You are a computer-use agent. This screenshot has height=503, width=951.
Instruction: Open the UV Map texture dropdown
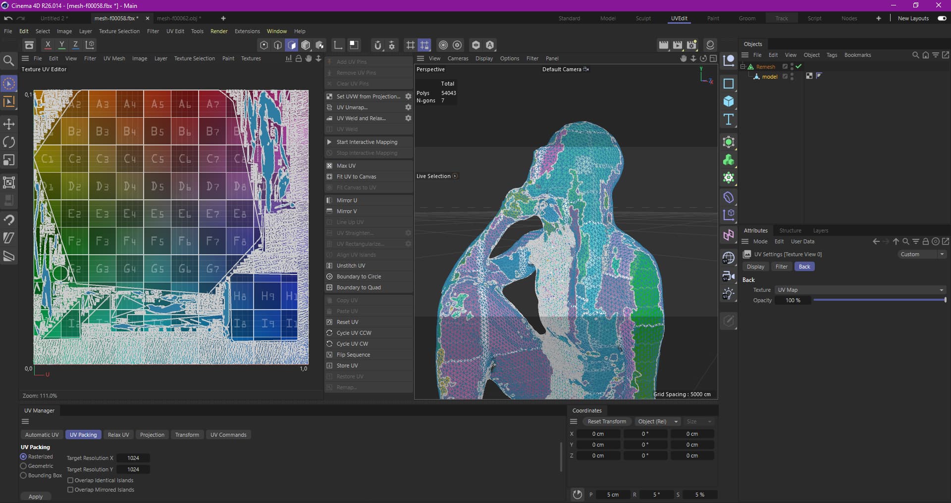click(x=860, y=290)
